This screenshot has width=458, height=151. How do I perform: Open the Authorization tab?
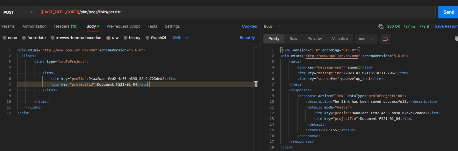pos(34,26)
